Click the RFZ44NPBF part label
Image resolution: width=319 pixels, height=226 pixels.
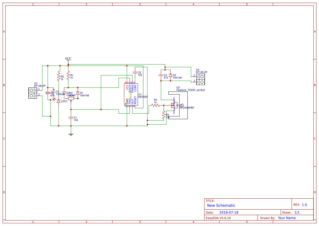[x=187, y=108]
